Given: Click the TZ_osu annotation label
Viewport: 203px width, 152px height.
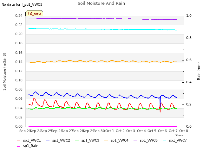Looking at the screenshot, I should 34,13.
